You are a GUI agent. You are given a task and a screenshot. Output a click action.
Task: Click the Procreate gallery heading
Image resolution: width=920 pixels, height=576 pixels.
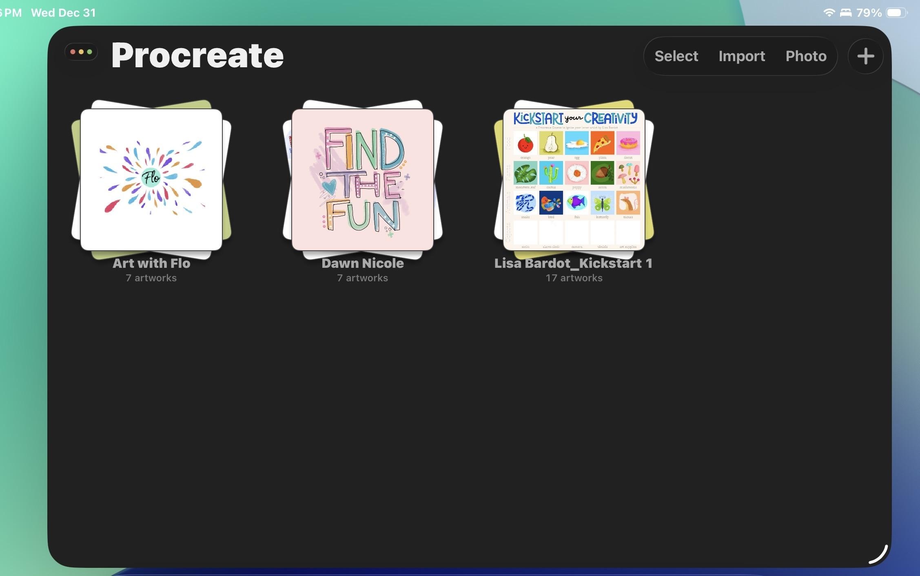[197, 55]
